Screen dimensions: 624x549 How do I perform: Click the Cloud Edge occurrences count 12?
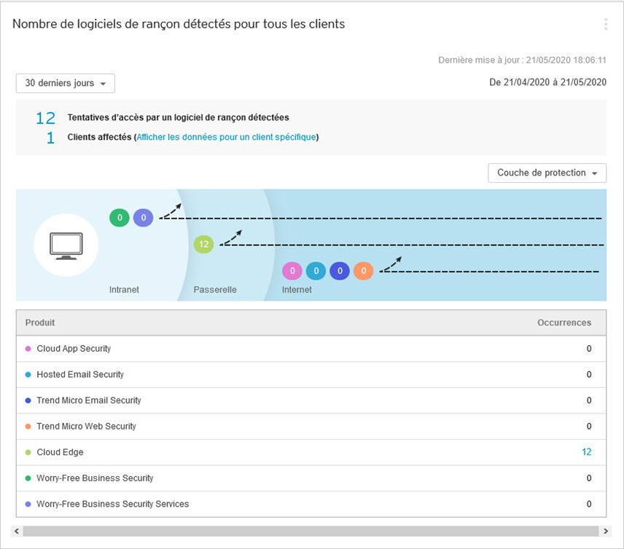click(586, 452)
